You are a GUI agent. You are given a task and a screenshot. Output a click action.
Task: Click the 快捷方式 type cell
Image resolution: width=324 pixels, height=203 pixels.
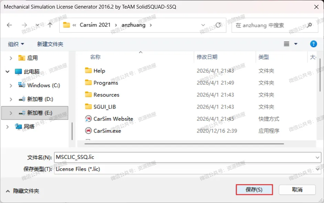tap(269, 119)
